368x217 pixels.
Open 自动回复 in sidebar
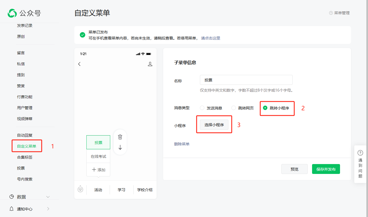[x=25, y=135]
